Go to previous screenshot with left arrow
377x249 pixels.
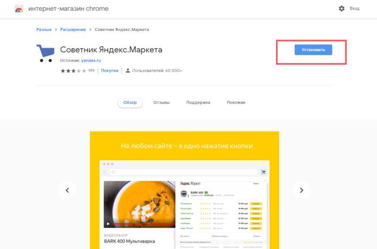coord(67,190)
